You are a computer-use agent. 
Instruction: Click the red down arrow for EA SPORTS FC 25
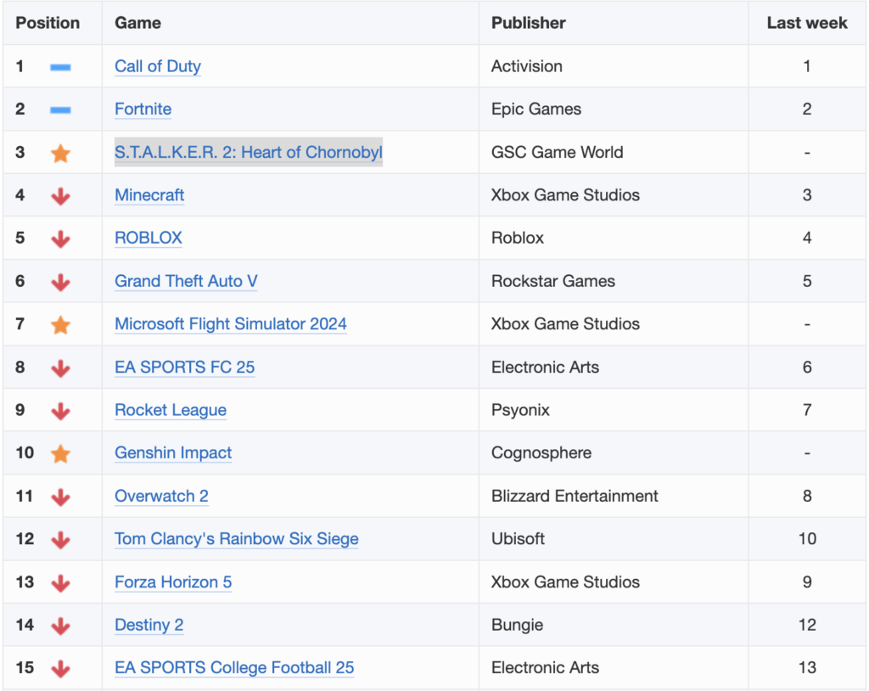pos(60,368)
